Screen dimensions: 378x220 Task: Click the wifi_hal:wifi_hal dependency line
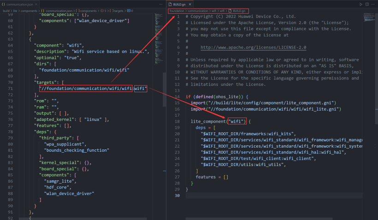pyautogui.click(x=273, y=153)
